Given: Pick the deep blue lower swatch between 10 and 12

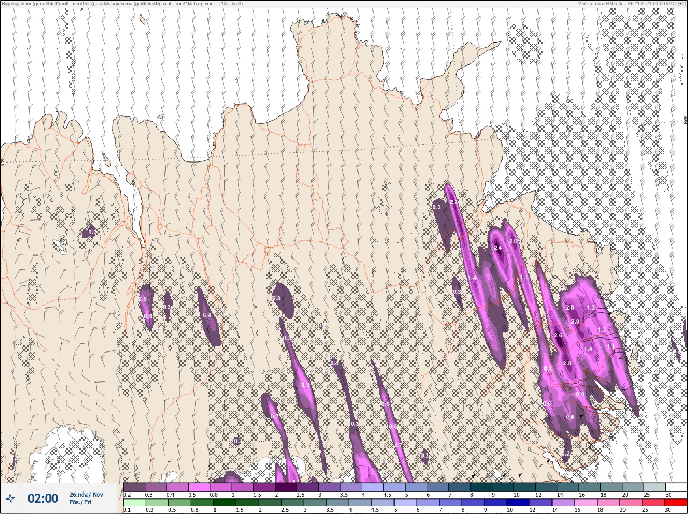Looking at the screenshot, I should (x=518, y=503).
